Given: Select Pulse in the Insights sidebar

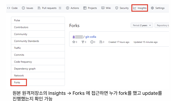Looking at the screenshot, I should (38, 20).
